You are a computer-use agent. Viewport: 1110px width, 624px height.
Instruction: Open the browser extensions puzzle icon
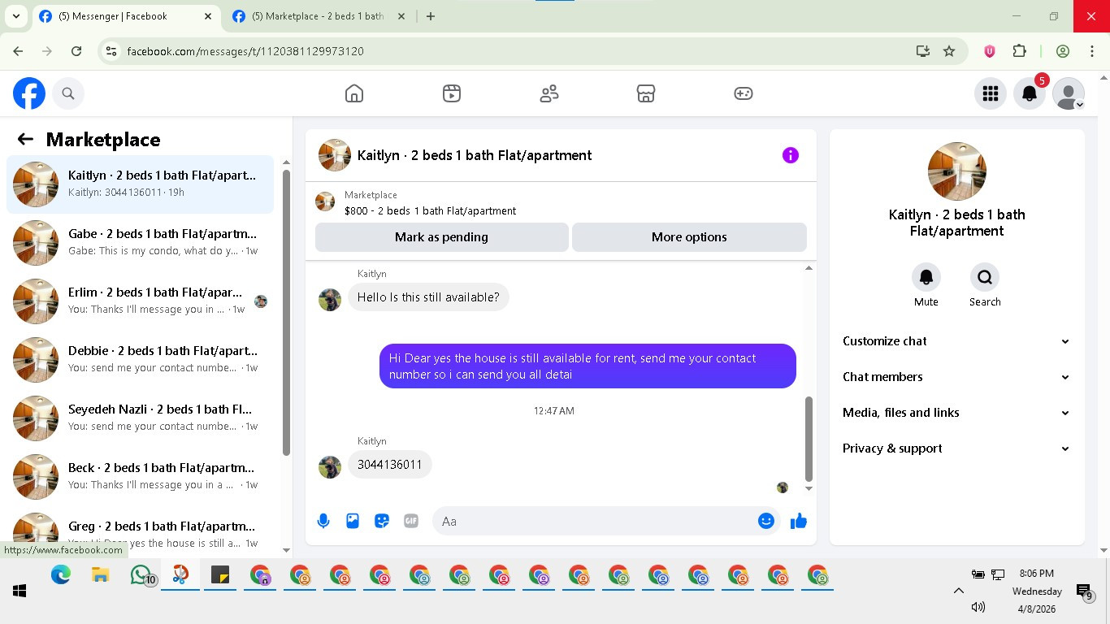1019,51
